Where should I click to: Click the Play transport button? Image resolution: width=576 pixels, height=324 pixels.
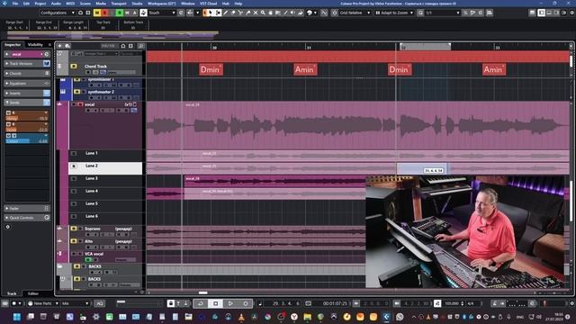click(230, 303)
